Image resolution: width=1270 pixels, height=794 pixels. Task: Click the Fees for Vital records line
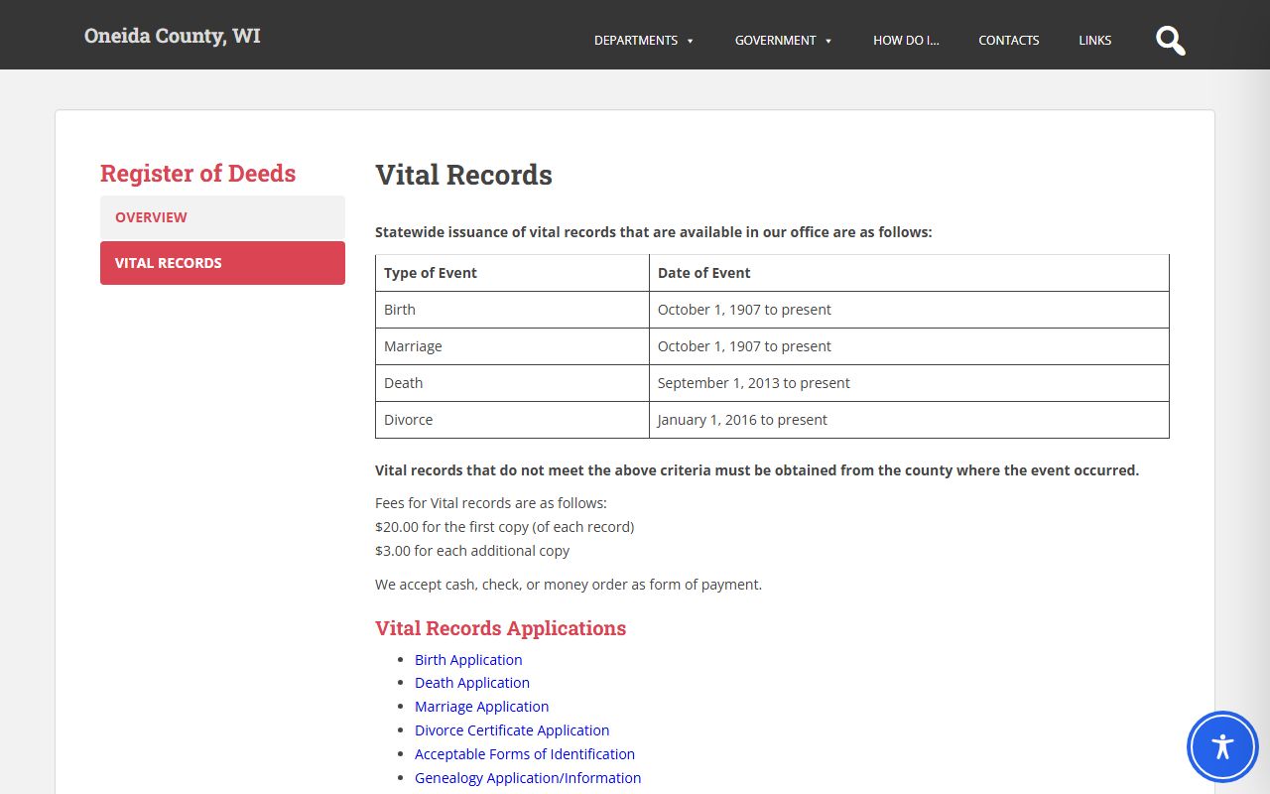pos(491,503)
